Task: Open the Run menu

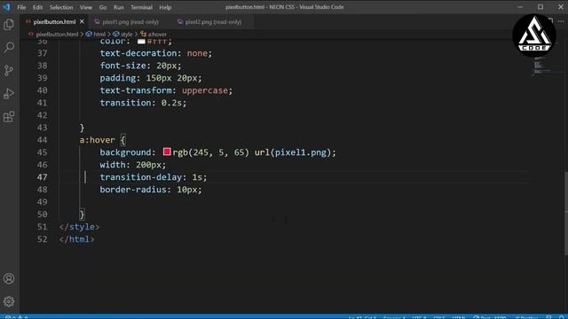Action: coord(118,7)
